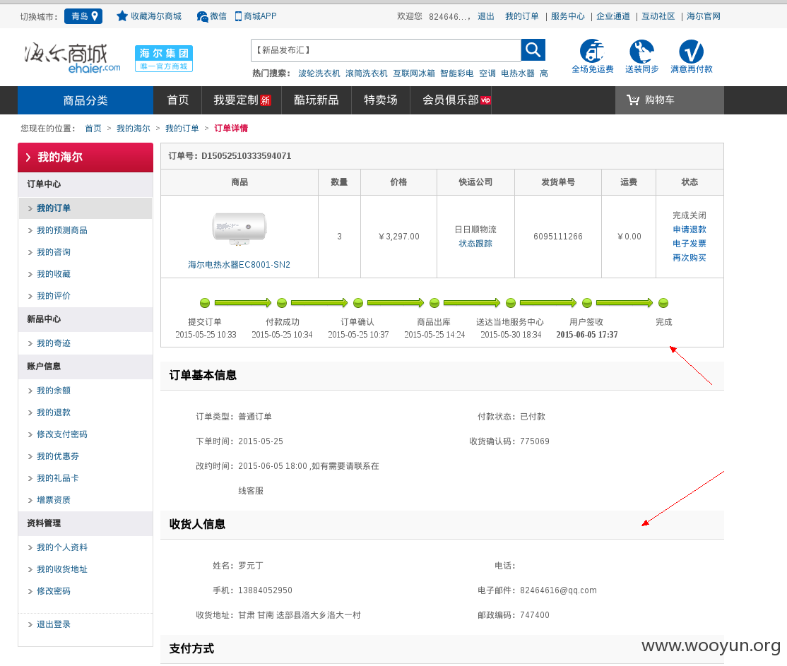Open 酷玩新品 navigation item
This screenshot has height=666, width=787.
[316, 100]
